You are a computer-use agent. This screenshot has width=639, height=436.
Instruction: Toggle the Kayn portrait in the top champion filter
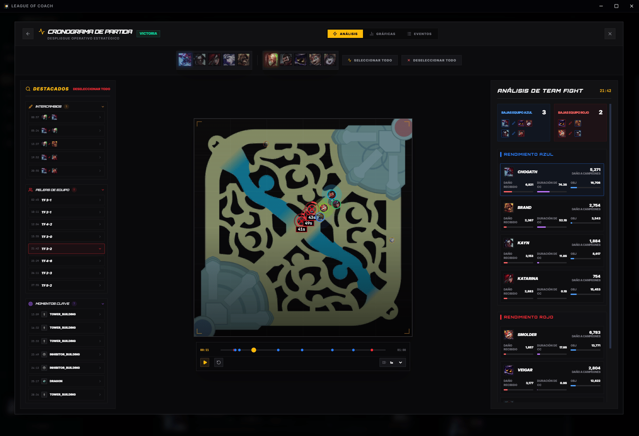[200, 60]
